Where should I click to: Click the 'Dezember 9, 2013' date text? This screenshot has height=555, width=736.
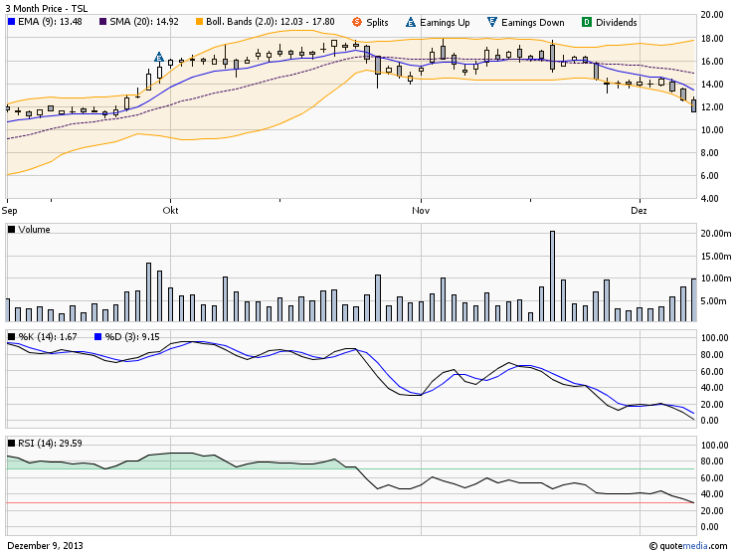coord(46,545)
